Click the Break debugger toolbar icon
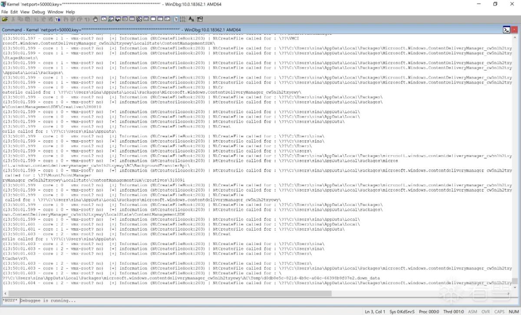521x315 pixels. pyautogui.click(x=57, y=19)
